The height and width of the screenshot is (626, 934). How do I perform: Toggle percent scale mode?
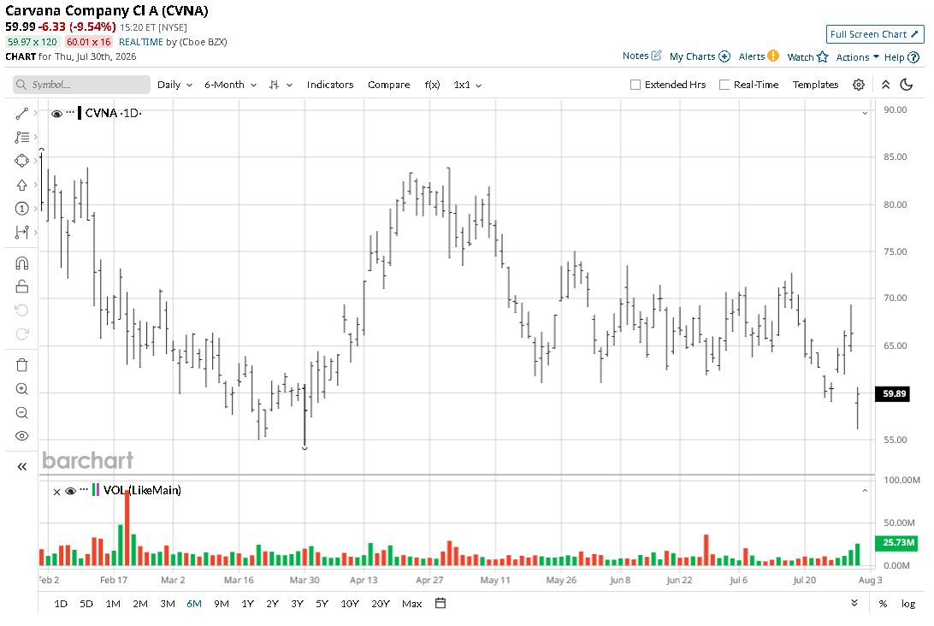click(x=883, y=604)
